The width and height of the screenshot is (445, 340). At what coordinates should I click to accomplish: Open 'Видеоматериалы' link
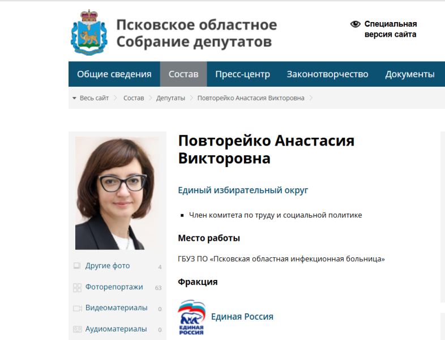pos(117,308)
